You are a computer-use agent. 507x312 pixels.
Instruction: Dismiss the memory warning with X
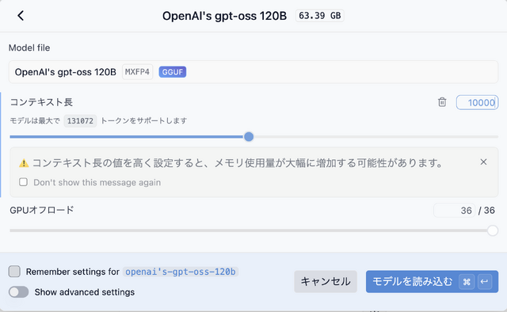tap(483, 162)
